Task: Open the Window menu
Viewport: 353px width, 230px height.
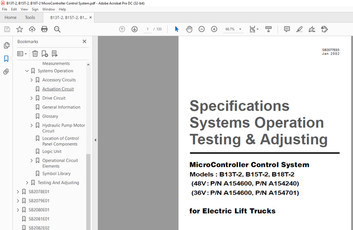Action: [x=48, y=10]
